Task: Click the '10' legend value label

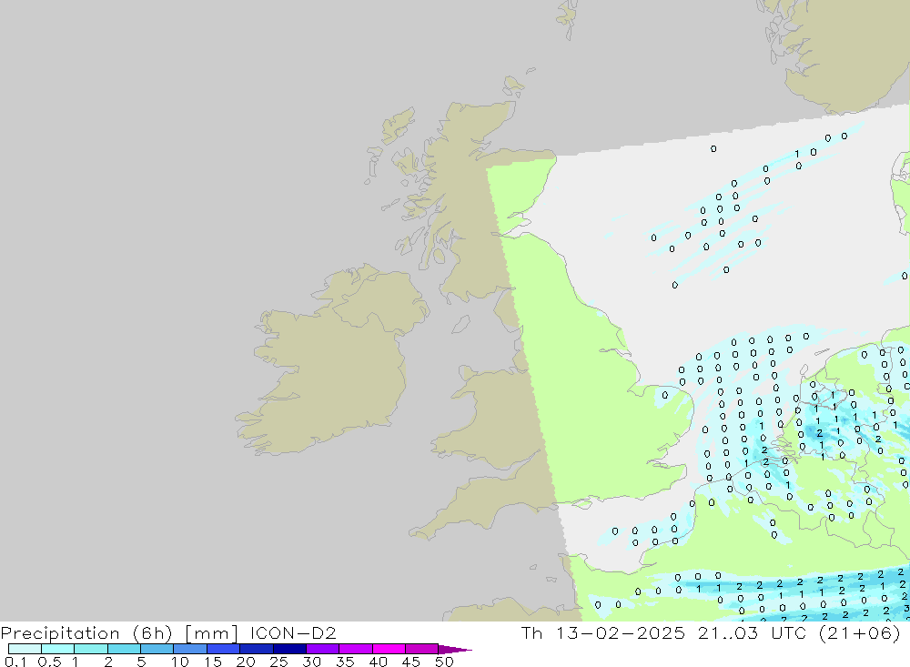Action: tap(179, 662)
